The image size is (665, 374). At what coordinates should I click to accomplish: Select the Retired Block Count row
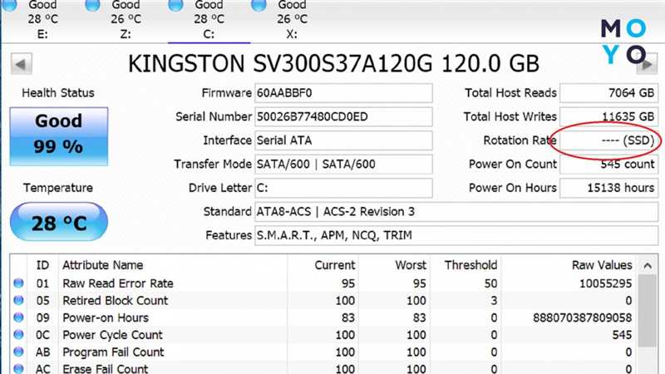tap(323, 300)
